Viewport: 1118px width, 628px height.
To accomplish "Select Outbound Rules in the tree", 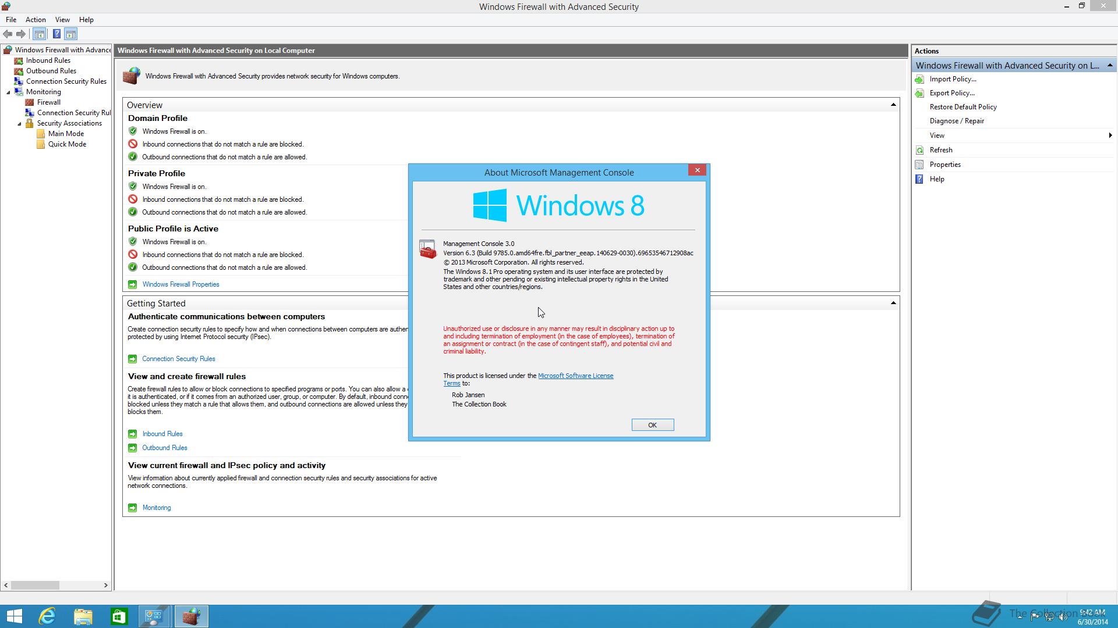I will point(51,71).
